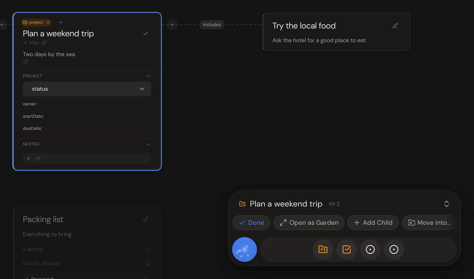This screenshot has height=279, width=474.
Task: Click sparkle icon in the nested item bar
Action: coord(38,158)
